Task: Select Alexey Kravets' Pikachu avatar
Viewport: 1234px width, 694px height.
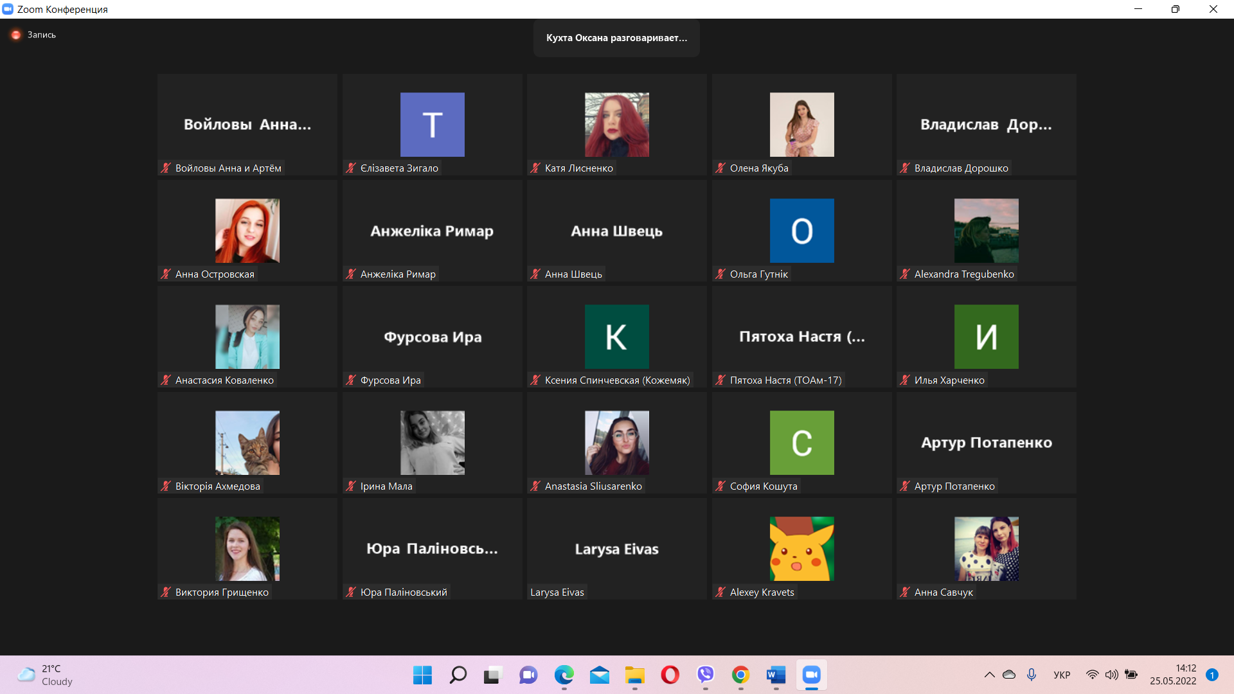Action: (x=801, y=549)
